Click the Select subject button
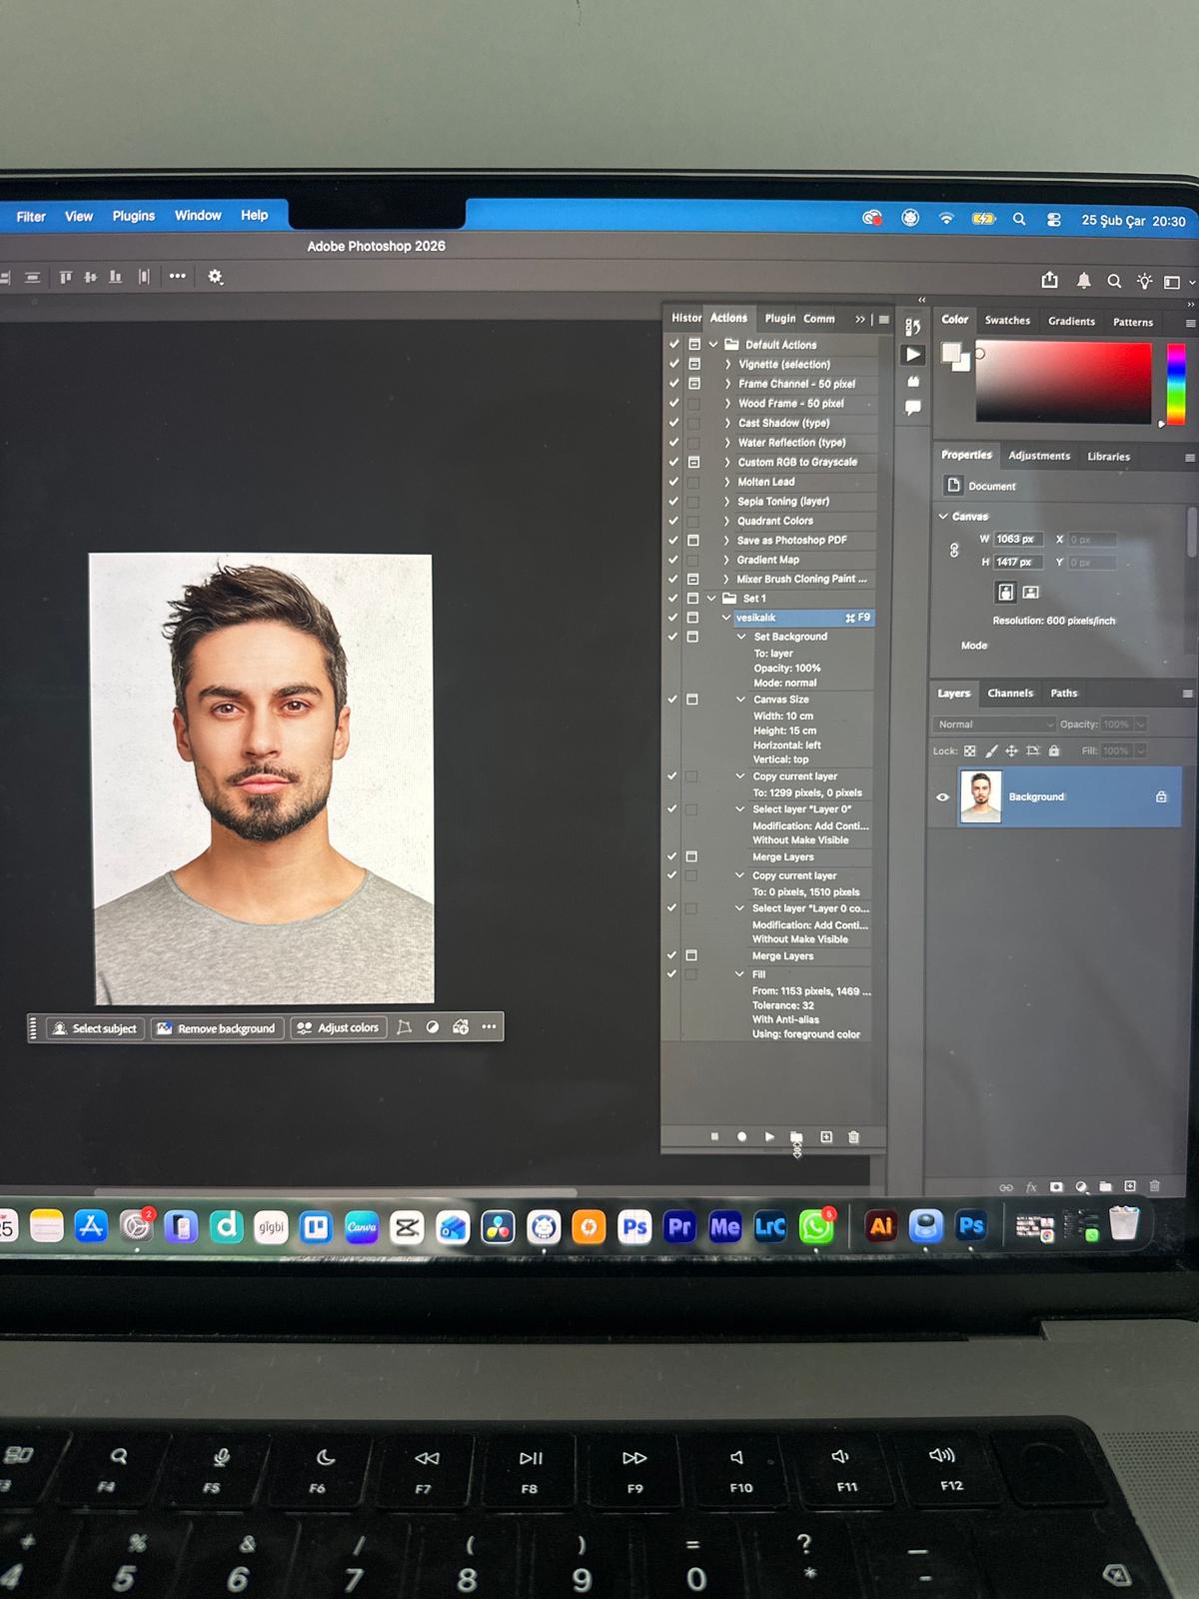This screenshot has height=1599, width=1199. [x=95, y=1028]
